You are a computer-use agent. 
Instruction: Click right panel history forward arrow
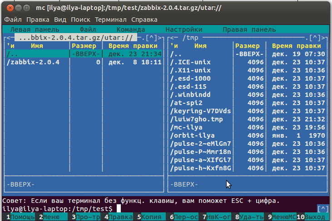point(323,38)
